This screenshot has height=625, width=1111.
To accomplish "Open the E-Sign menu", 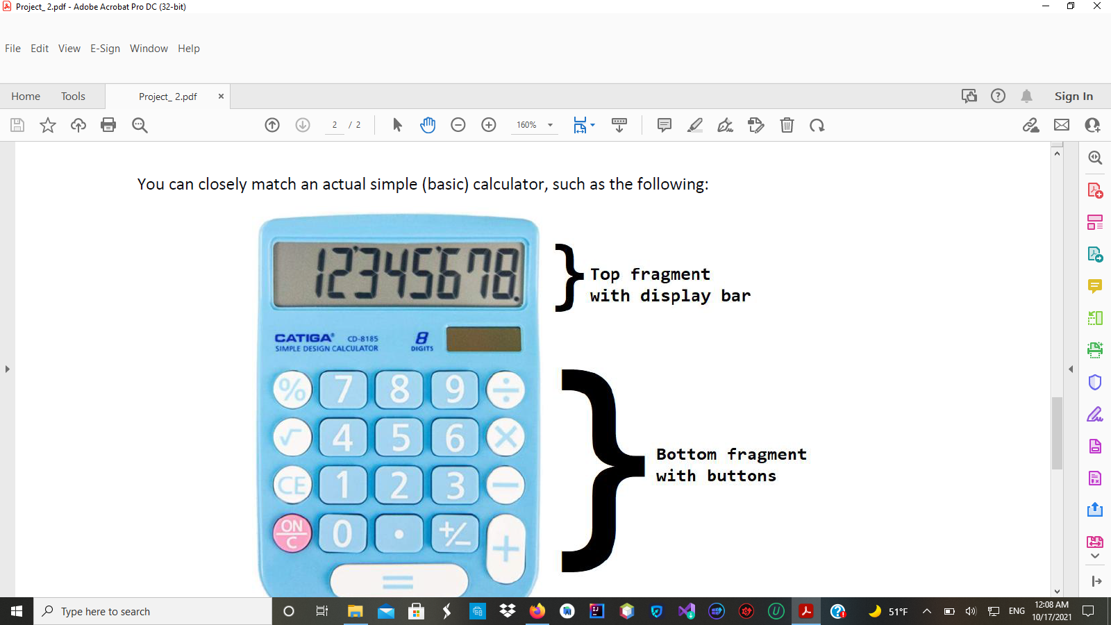I will 105,48.
